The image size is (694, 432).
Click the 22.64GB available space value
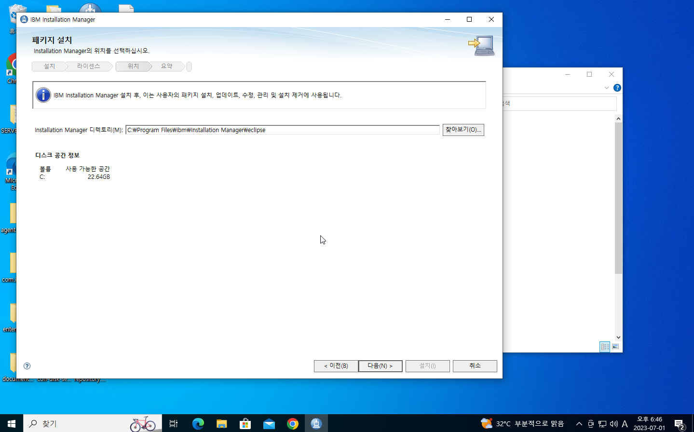(x=99, y=177)
